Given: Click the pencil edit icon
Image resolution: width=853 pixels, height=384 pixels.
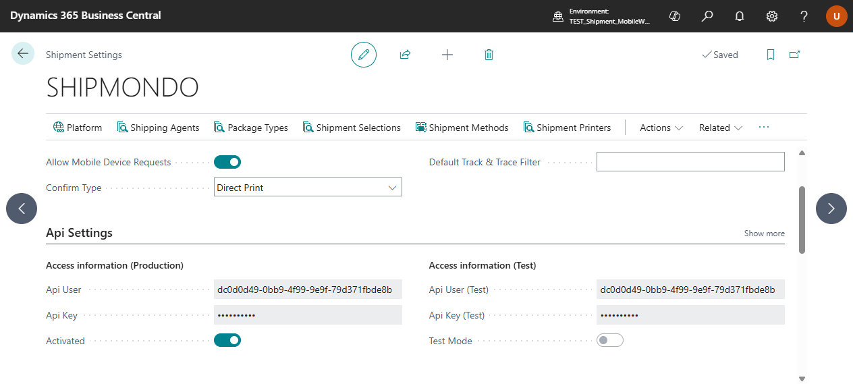Looking at the screenshot, I should (364, 55).
